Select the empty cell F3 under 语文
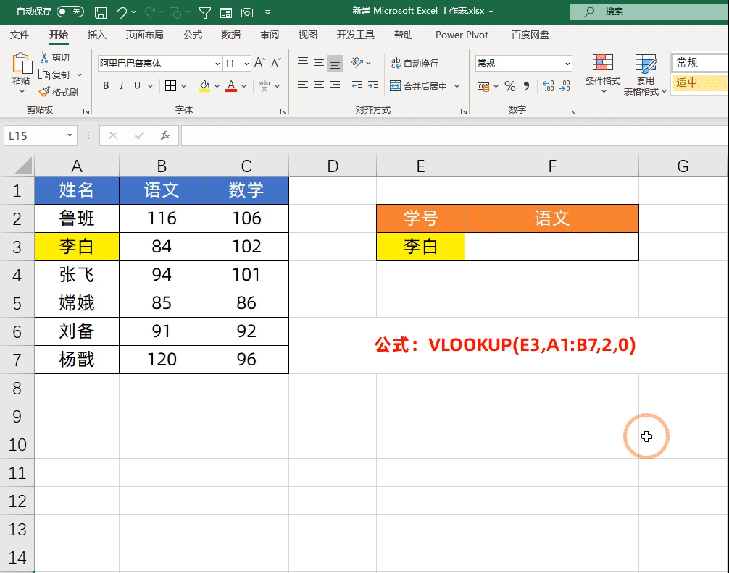The width and height of the screenshot is (729, 573). tap(551, 247)
